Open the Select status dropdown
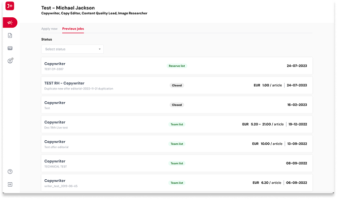337x199 pixels. pyautogui.click(x=73, y=49)
